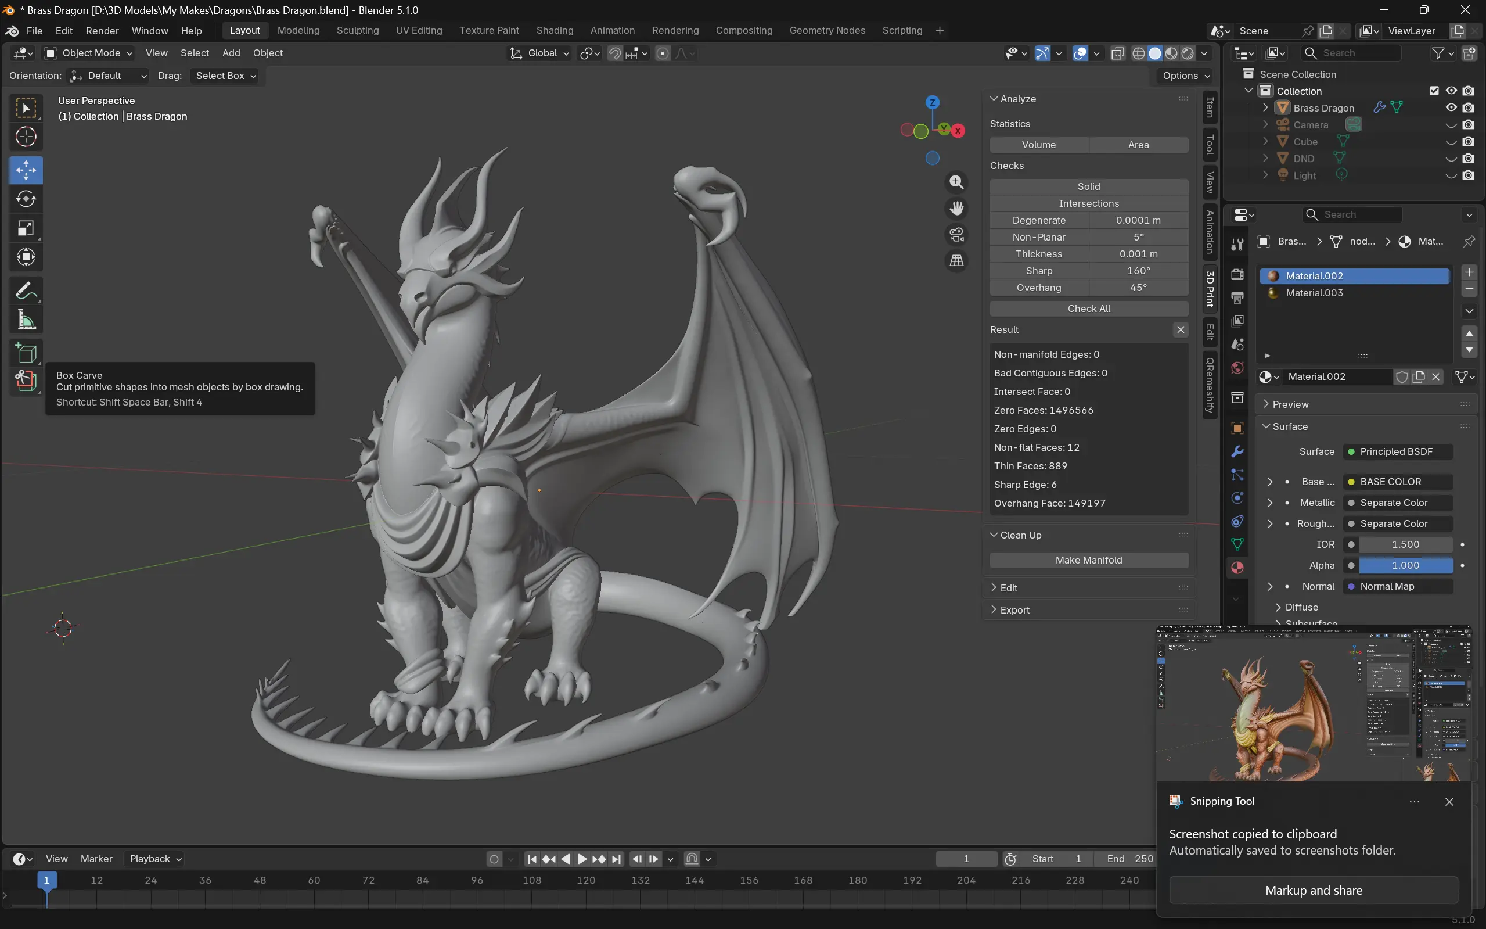Remove the selected material slot
This screenshot has width=1486, height=929.
click(x=1469, y=289)
